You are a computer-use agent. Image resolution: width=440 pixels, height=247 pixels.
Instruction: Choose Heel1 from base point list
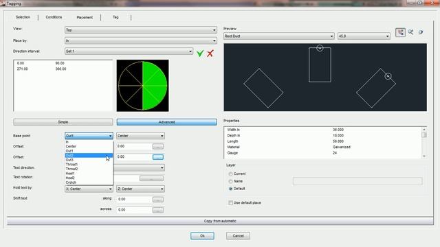89,174
